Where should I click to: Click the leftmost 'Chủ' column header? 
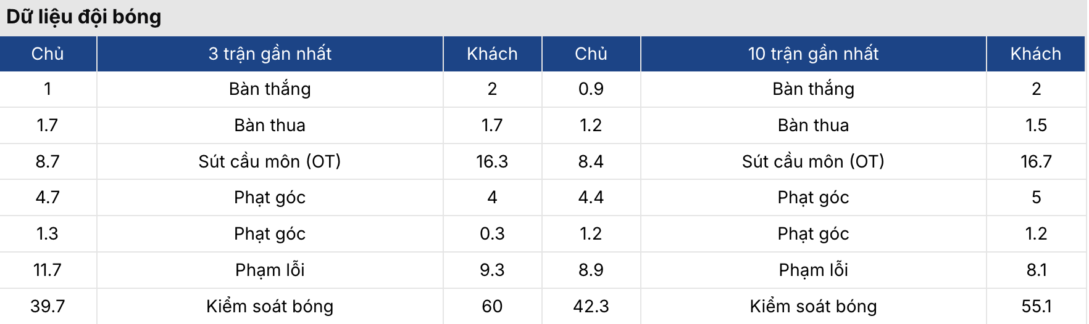point(48,54)
